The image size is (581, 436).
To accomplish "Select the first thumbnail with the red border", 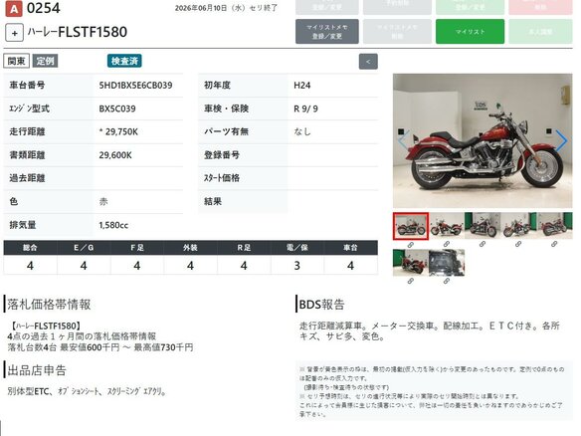I will click(x=411, y=226).
